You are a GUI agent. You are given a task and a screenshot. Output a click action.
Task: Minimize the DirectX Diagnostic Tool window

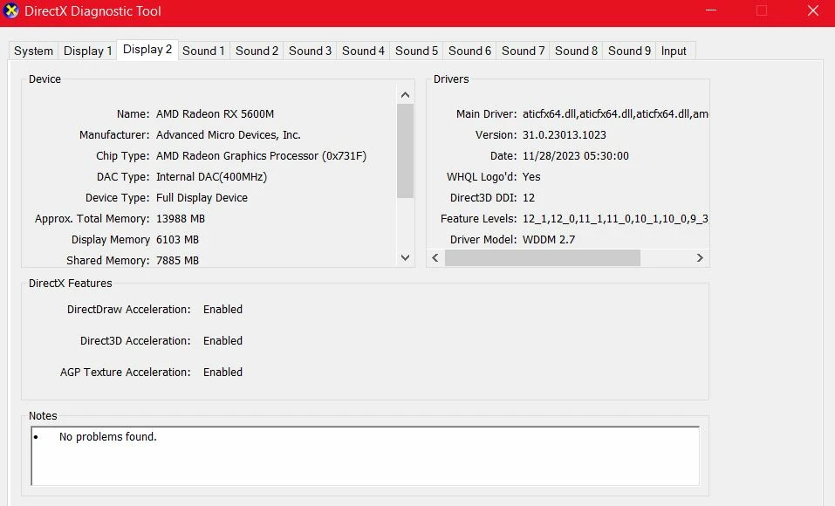[x=711, y=10]
